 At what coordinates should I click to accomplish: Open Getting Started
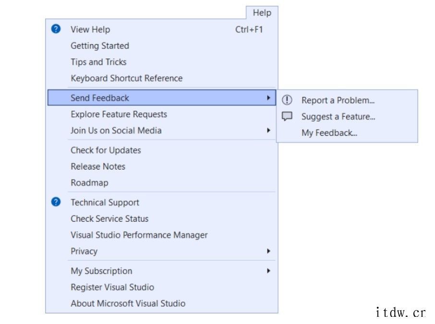[162, 46]
